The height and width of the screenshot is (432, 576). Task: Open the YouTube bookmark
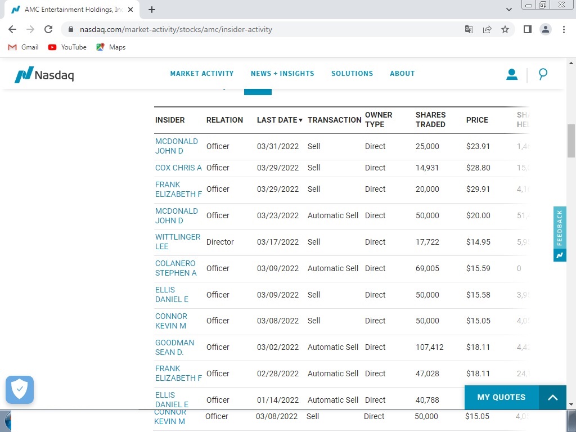[67, 47]
